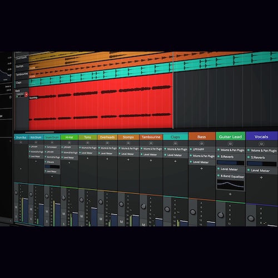Solo the Kick Drum channel

(31, 219)
